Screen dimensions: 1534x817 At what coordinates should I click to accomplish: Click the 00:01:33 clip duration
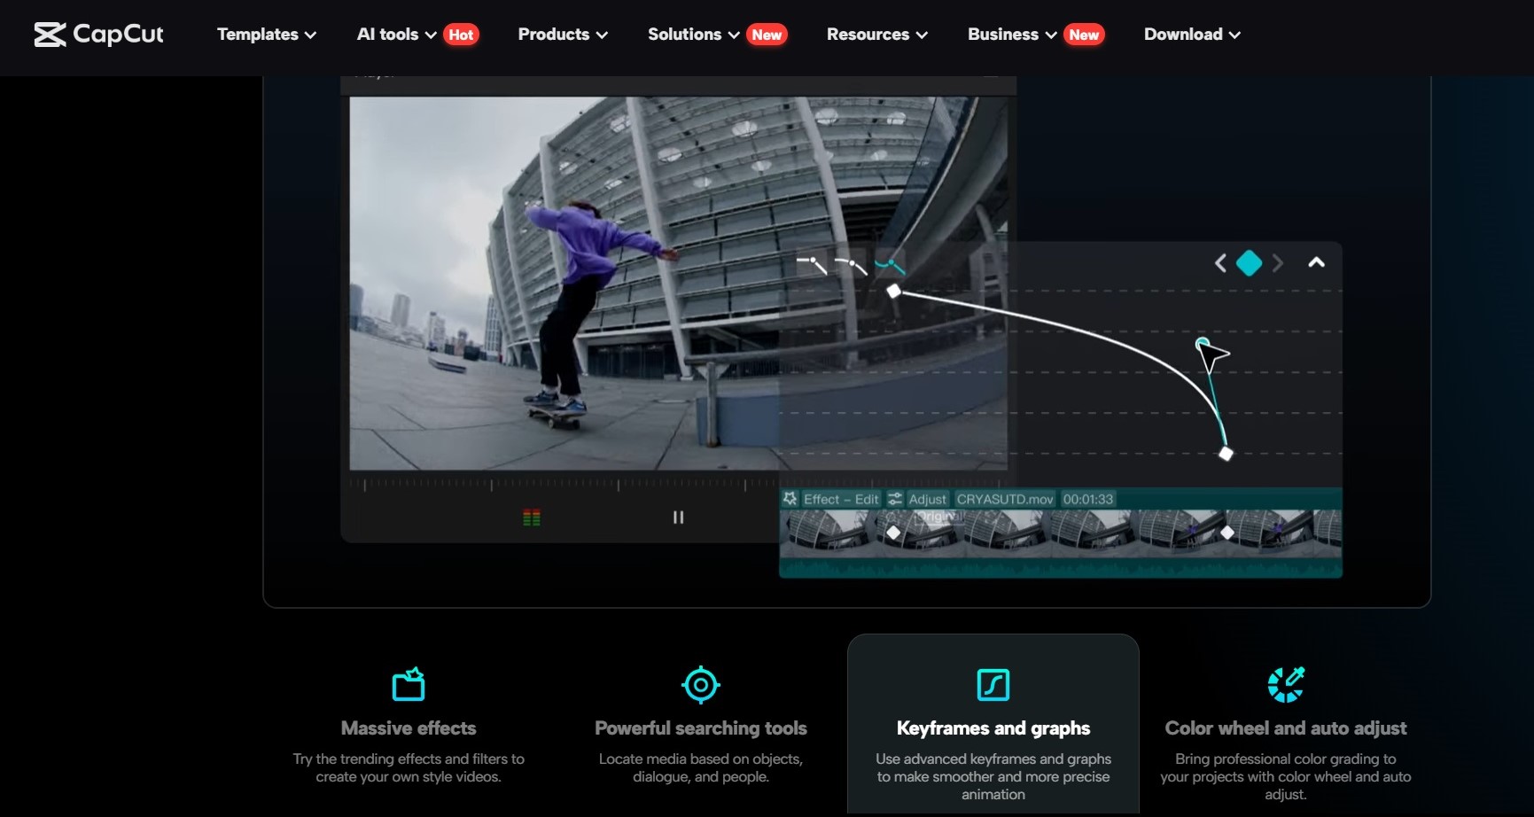[1087, 499]
